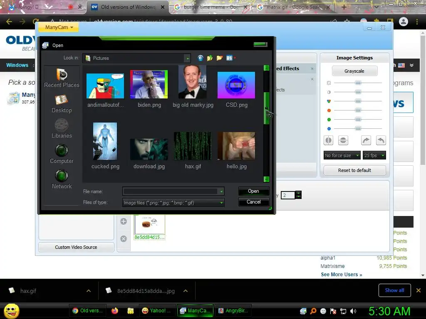Click the Back icon in Open dialog toolbar
This screenshot has height=319, width=426.
[200, 58]
